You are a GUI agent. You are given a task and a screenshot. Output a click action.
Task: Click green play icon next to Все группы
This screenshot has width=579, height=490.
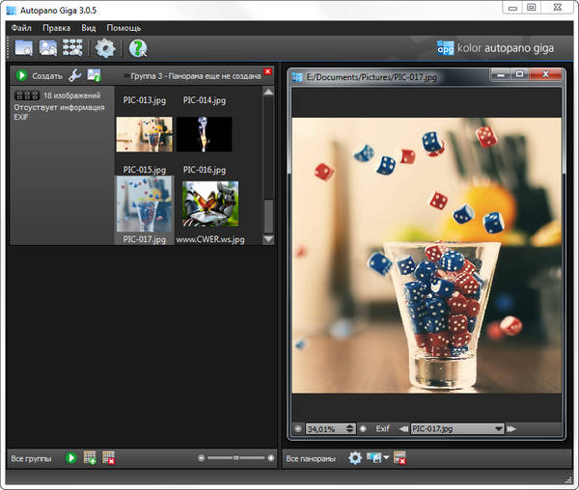70,458
